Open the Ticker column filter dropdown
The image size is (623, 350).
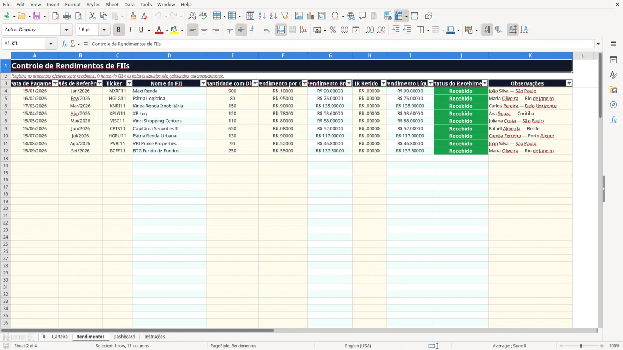(129, 83)
